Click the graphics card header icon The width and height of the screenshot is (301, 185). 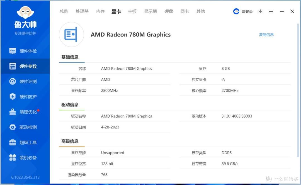click(x=71, y=35)
